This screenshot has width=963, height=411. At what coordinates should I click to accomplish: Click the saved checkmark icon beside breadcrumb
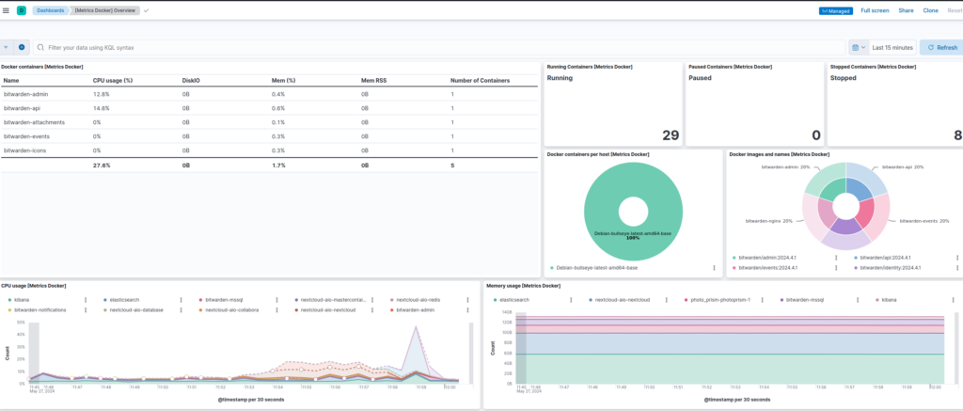click(x=146, y=10)
